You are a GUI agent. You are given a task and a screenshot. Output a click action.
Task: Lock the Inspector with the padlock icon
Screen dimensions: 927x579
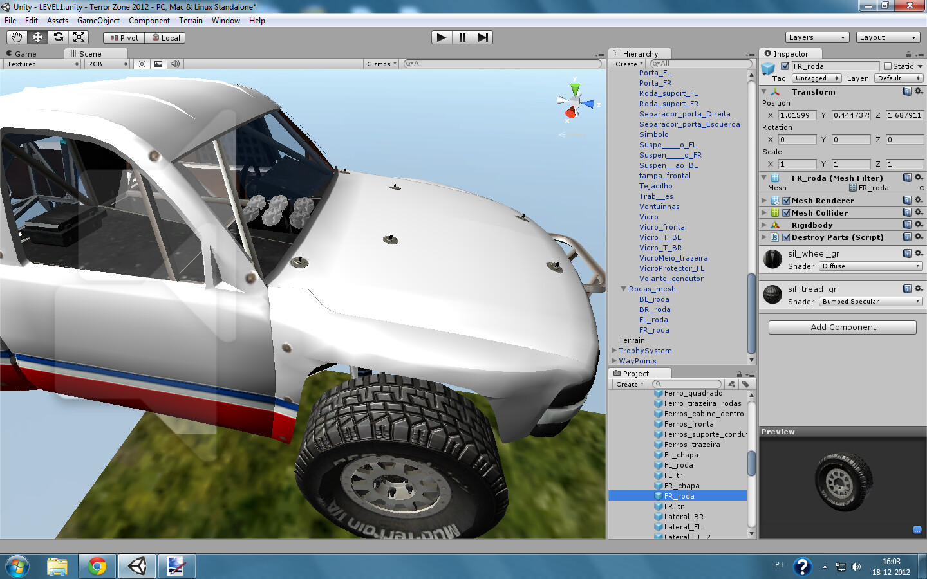point(908,53)
